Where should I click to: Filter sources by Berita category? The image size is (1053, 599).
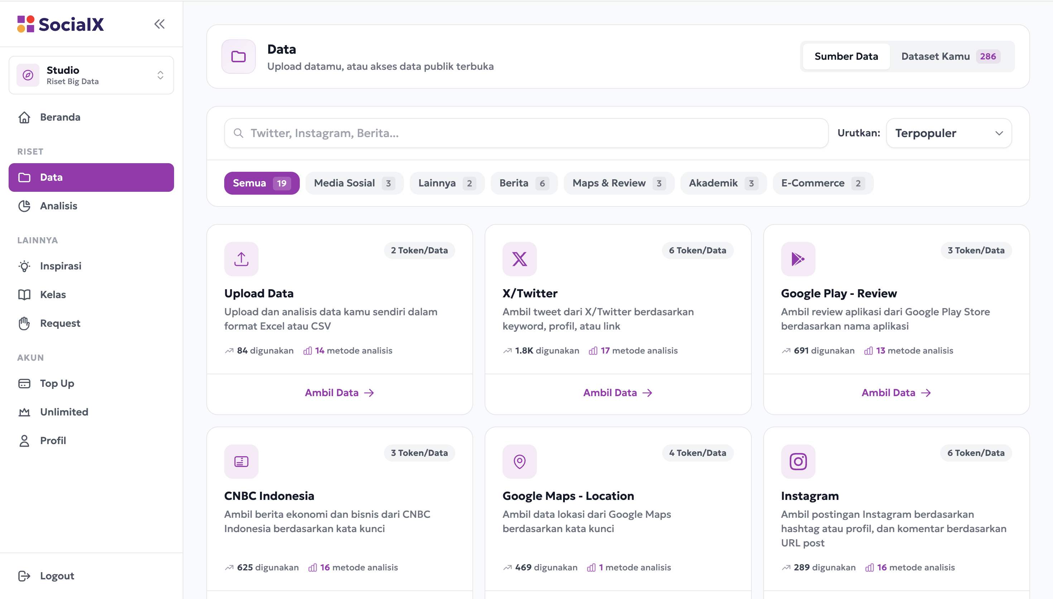tap(524, 183)
